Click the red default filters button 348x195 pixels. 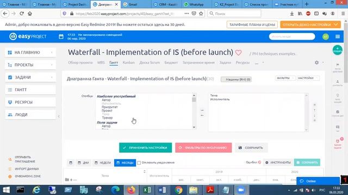click(203, 147)
